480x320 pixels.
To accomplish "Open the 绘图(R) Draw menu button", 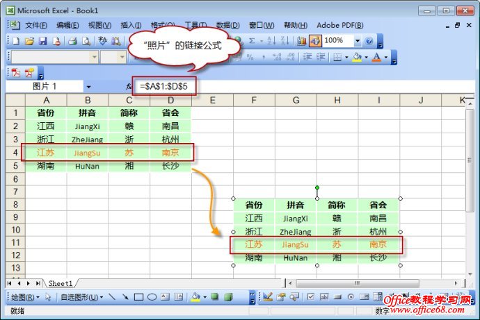I will (25, 297).
